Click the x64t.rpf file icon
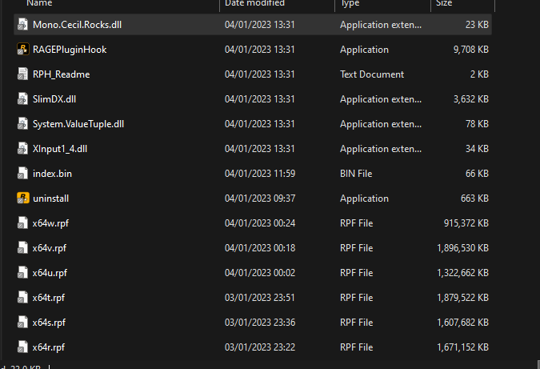The image size is (540, 369). click(x=22, y=298)
